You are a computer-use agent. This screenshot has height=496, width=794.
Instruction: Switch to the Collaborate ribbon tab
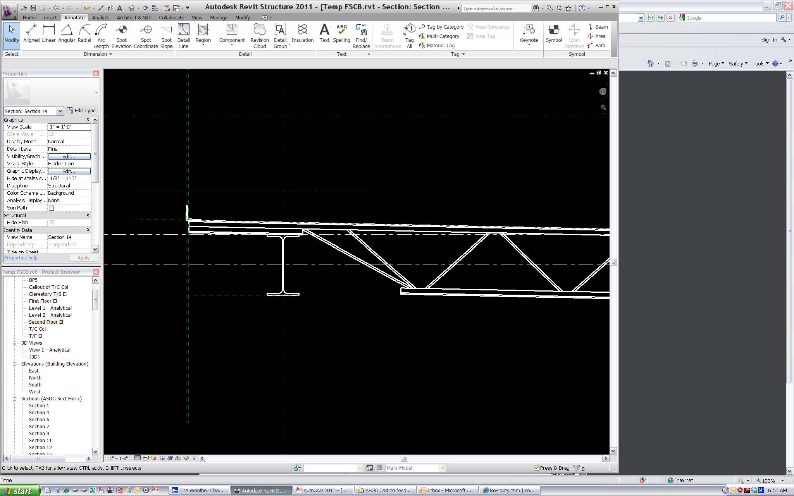(171, 17)
